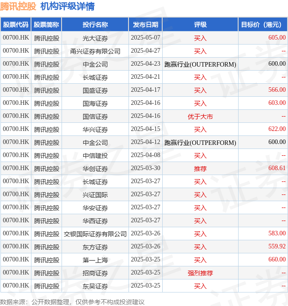
Task: Click the date 2025-05-07
Action: (x=146, y=37)
